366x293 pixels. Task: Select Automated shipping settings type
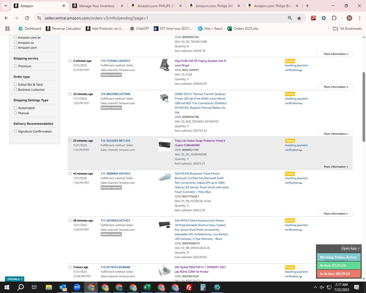[15, 108]
